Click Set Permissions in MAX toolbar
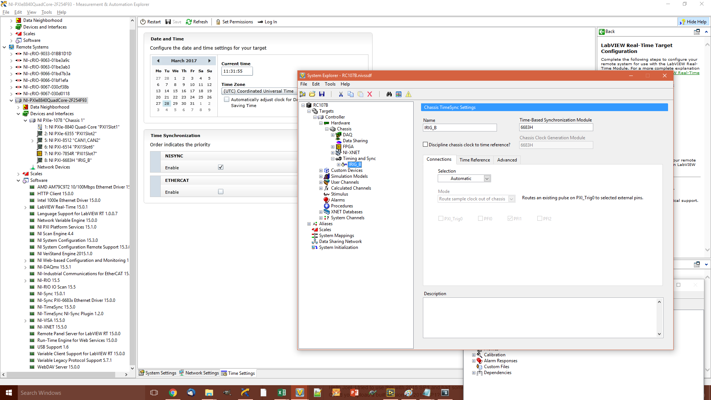The width and height of the screenshot is (711, 400). (x=234, y=22)
